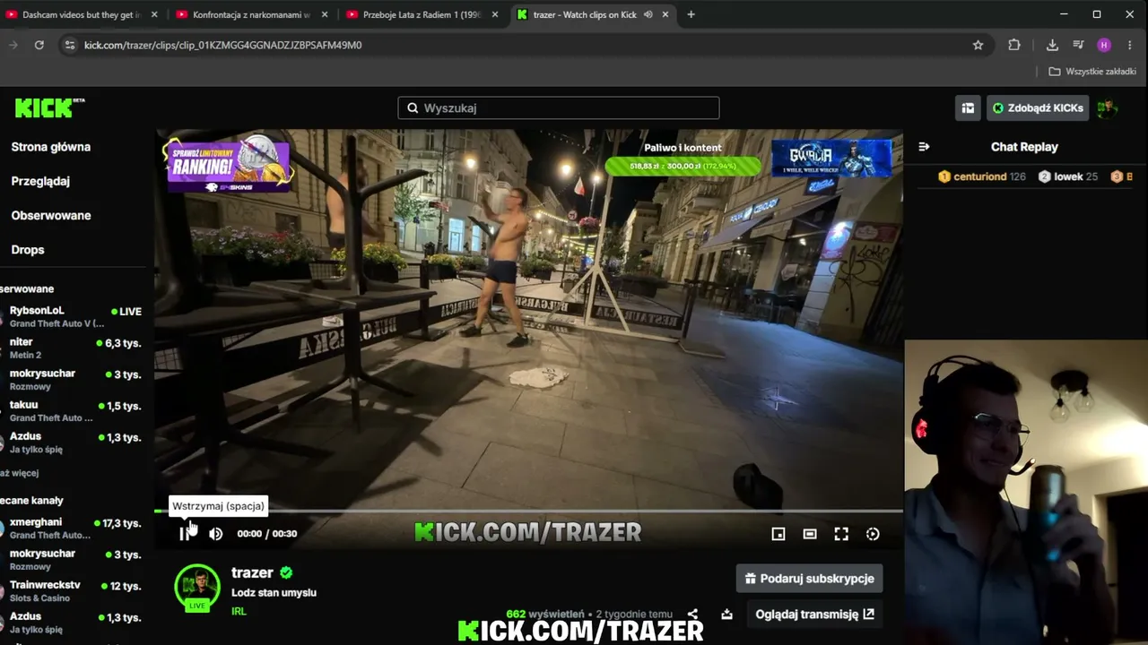Open the player settings circle icon
1148x645 pixels.
(x=873, y=534)
